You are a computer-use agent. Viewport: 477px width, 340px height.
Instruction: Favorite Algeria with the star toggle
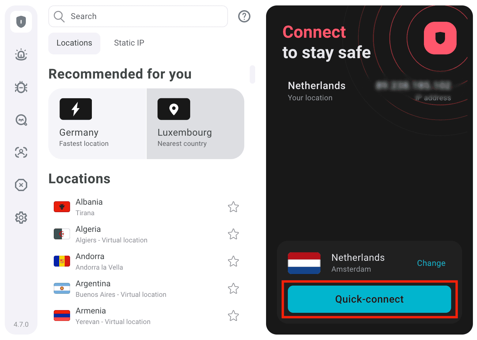[x=233, y=234]
